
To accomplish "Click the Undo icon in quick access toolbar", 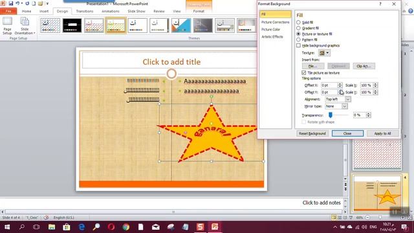I will click(x=17, y=3).
